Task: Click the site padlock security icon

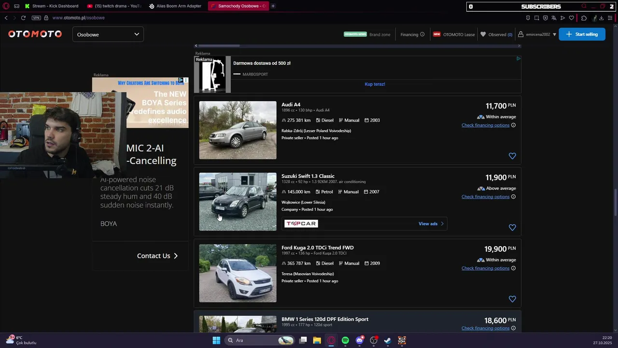Action: coord(46,18)
